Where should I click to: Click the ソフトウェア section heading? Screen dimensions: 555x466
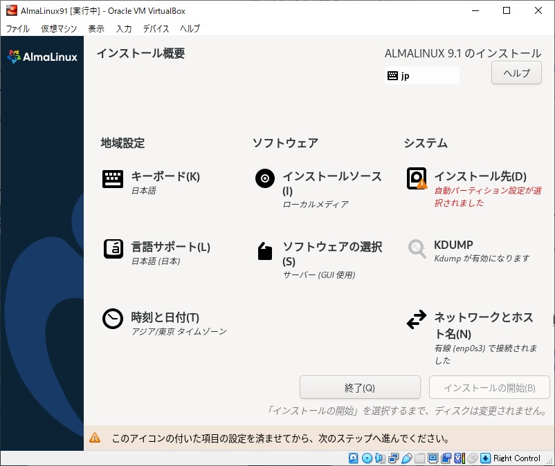click(285, 143)
